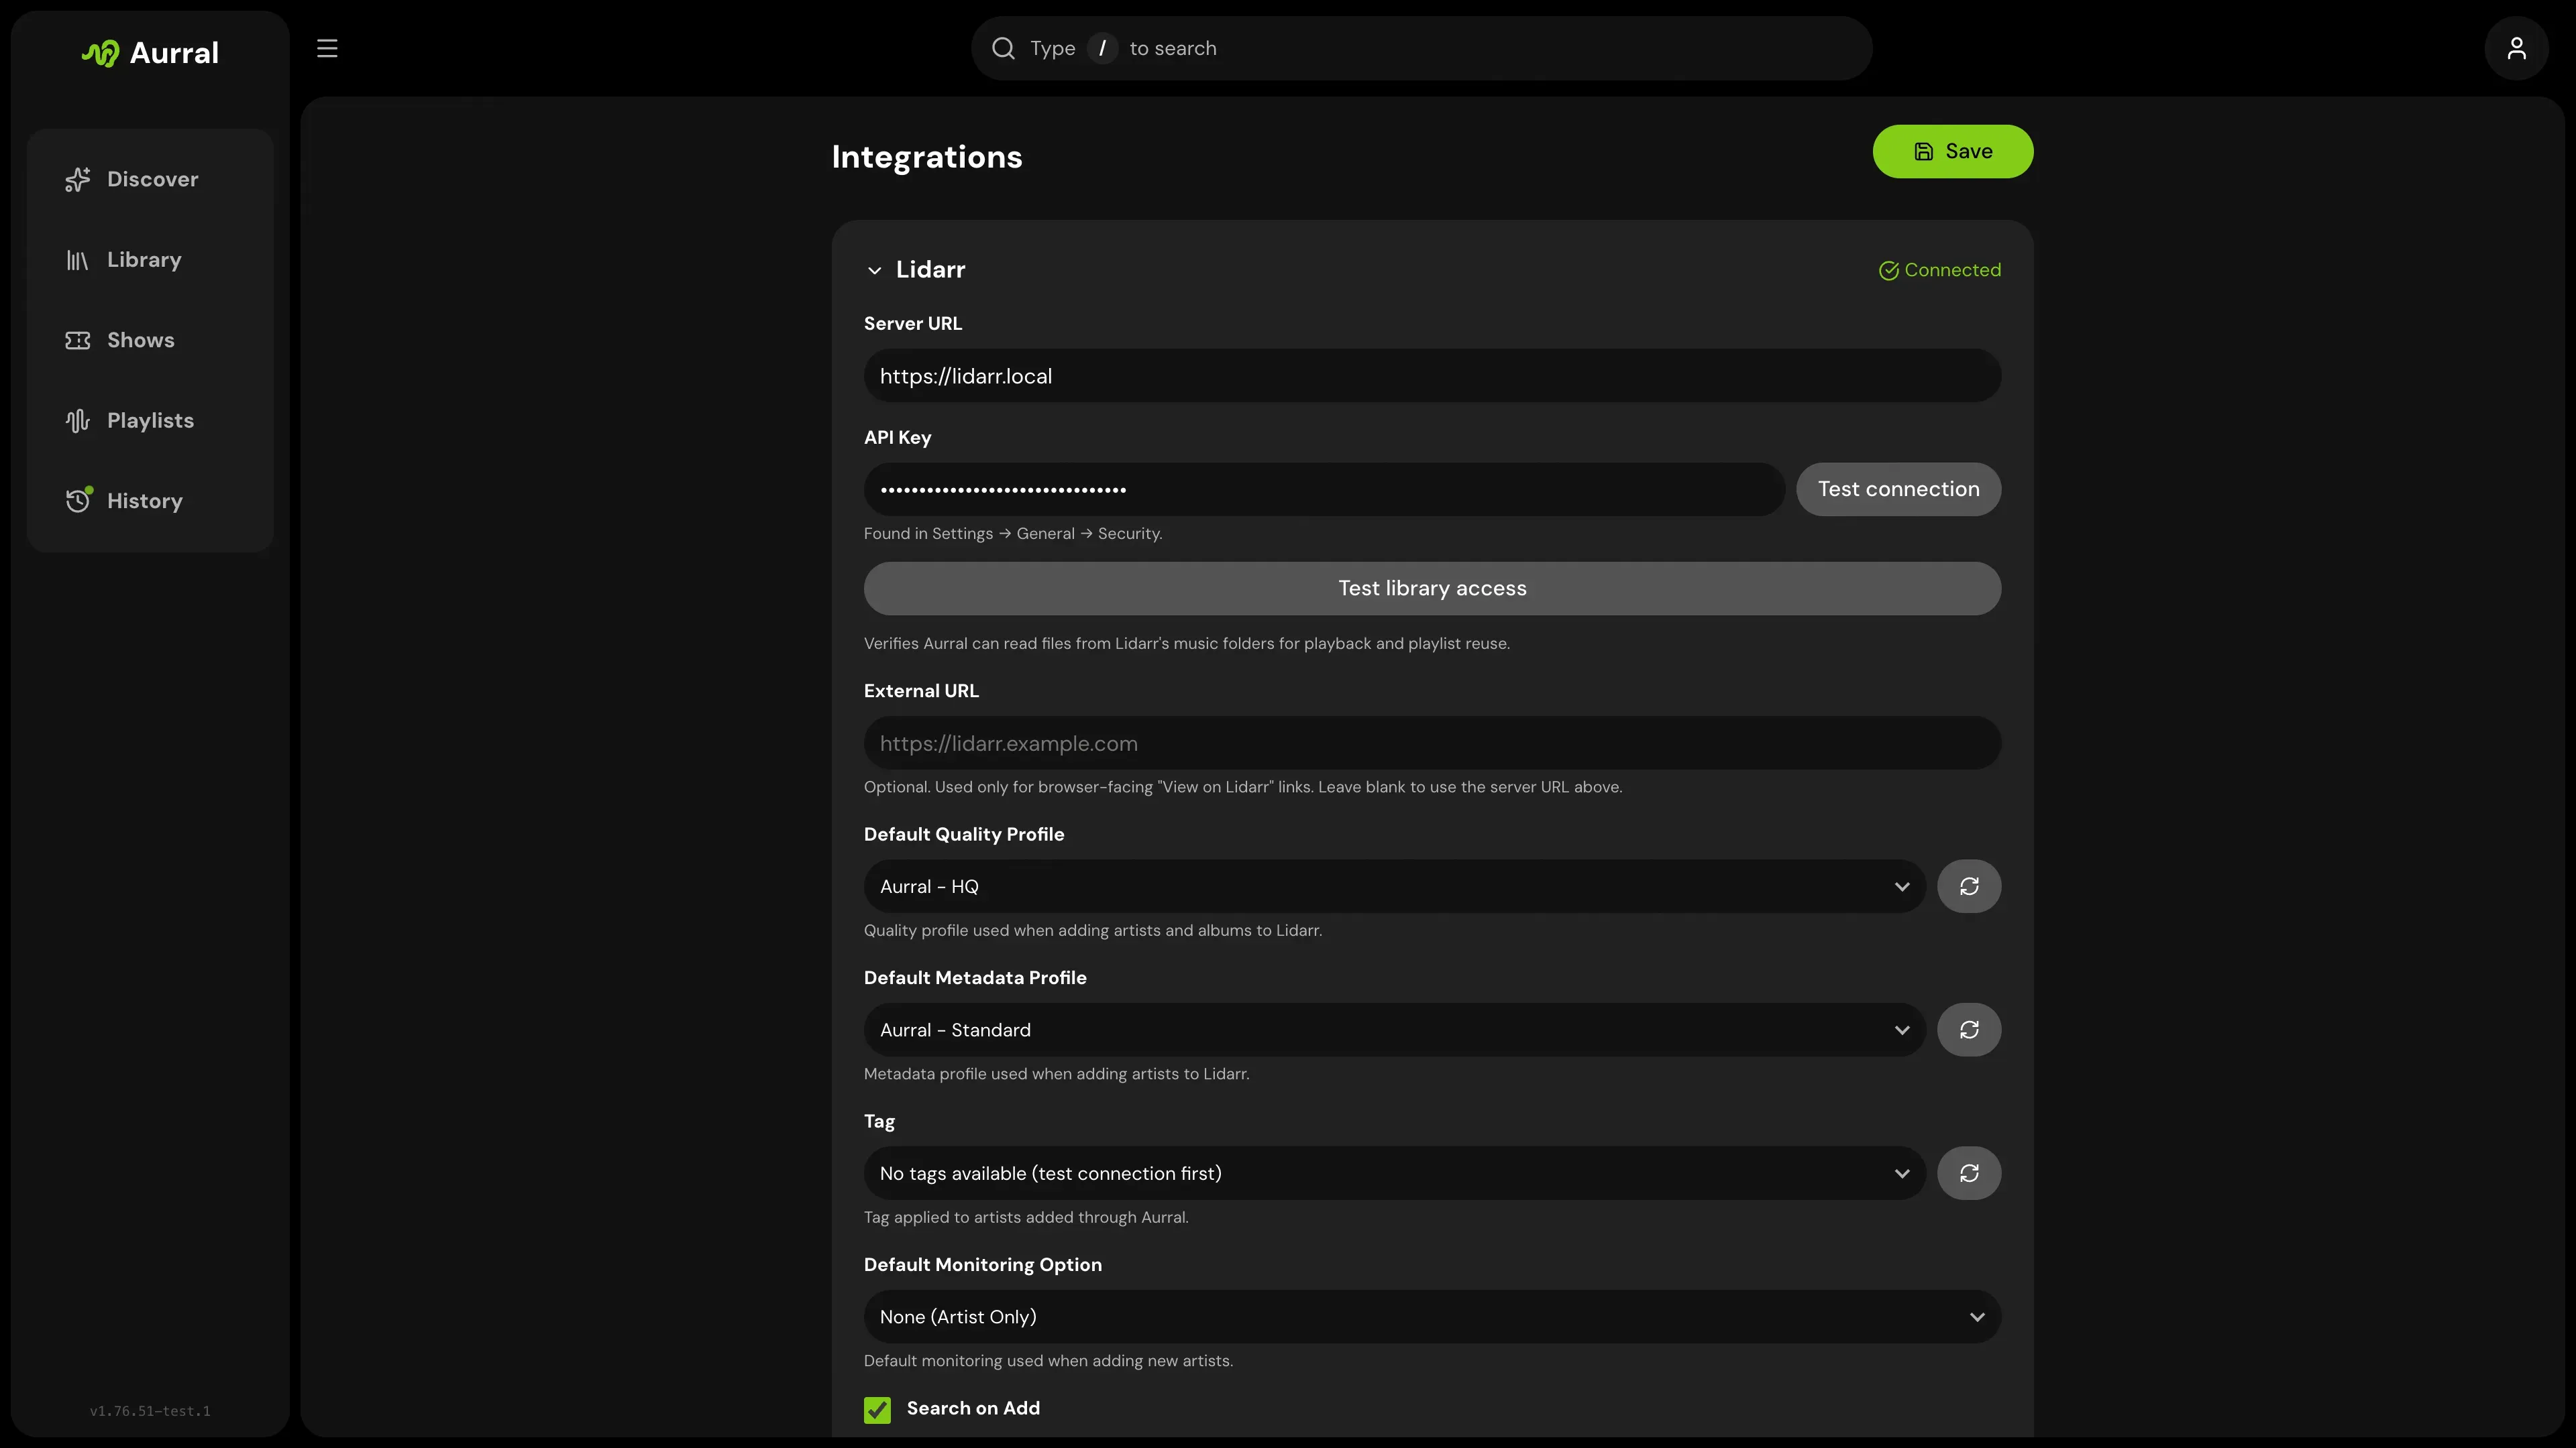
Task: Go to Playlists in sidebar
Action: click(150, 421)
